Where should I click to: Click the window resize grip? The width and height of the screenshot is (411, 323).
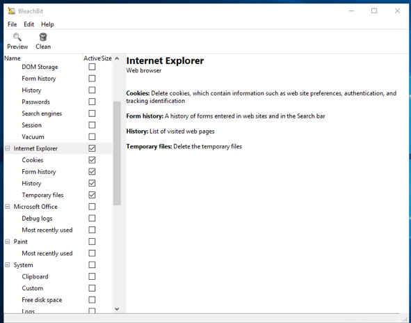pyautogui.click(x=405, y=319)
